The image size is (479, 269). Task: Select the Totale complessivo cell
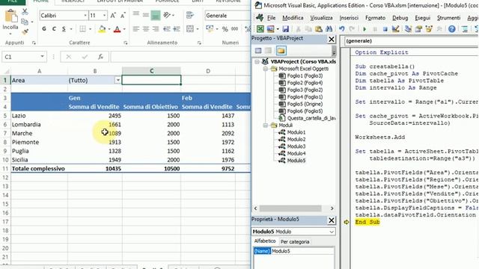coord(39,169)
